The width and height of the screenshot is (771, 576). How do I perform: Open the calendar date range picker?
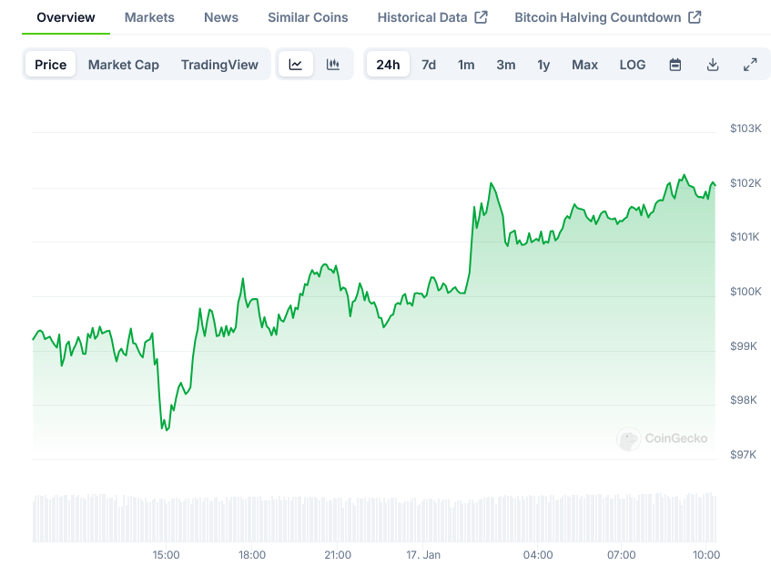click(x=675, y=65)
